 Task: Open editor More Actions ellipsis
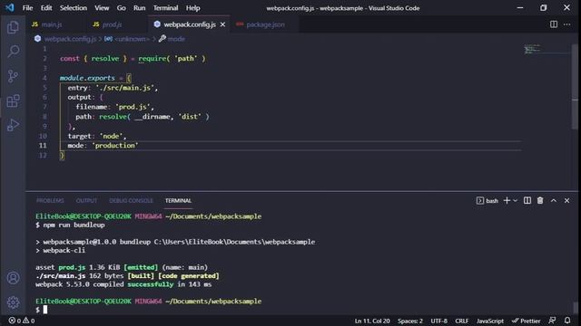click(x=566, y=24)
